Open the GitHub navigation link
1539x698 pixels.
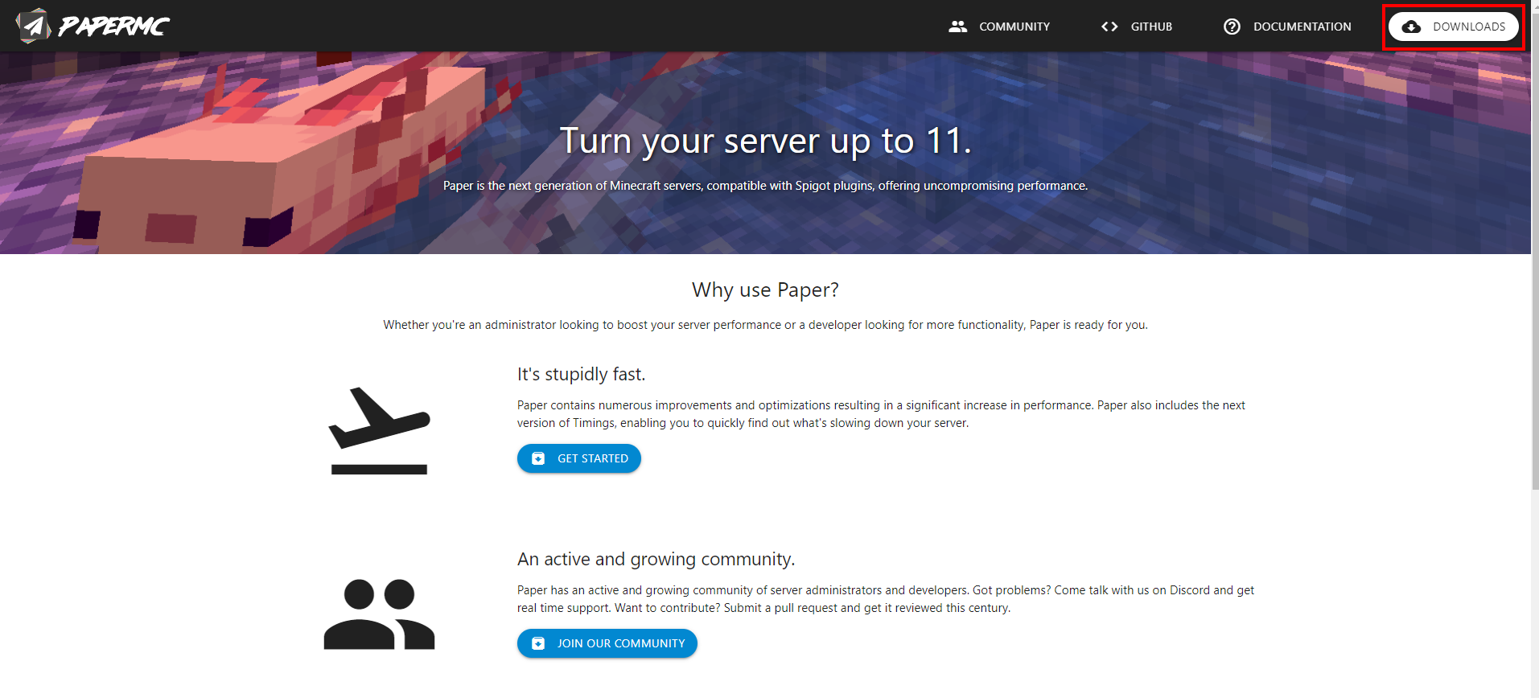(1137, 27)
